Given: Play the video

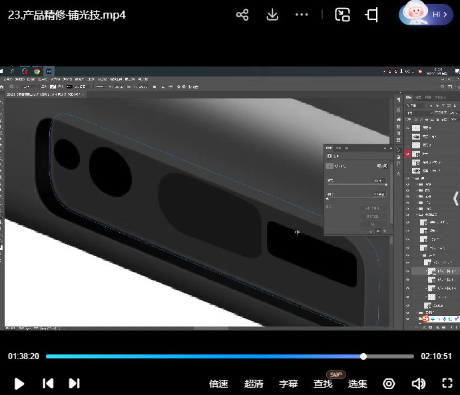Looking at the screenshot, I should 19,383.
